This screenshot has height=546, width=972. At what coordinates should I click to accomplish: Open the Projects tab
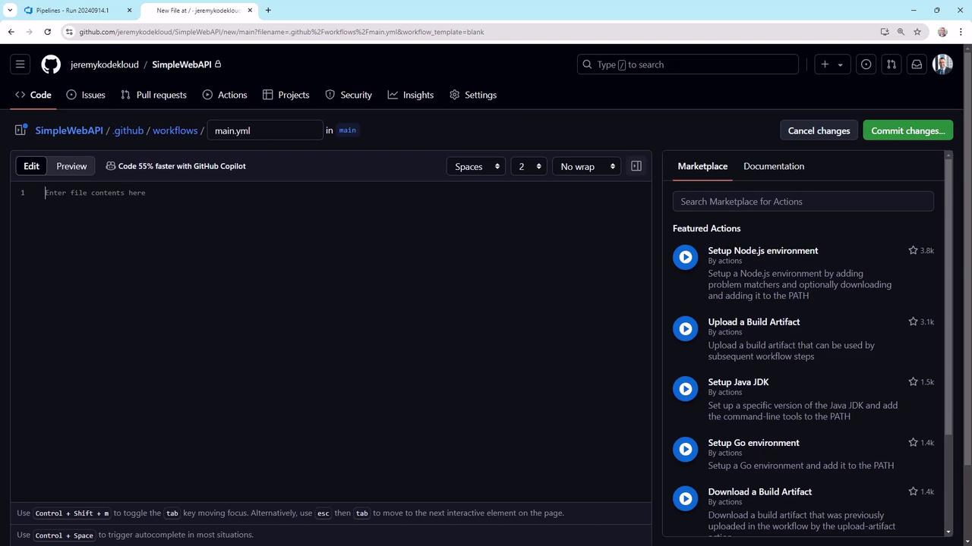[x=286, y=95]
